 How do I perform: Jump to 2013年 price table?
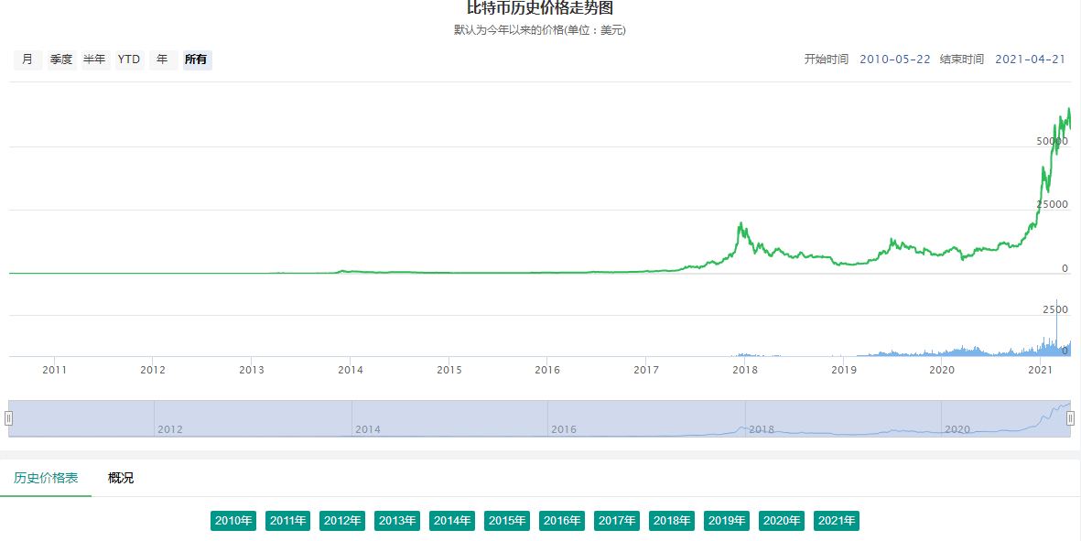397,521
